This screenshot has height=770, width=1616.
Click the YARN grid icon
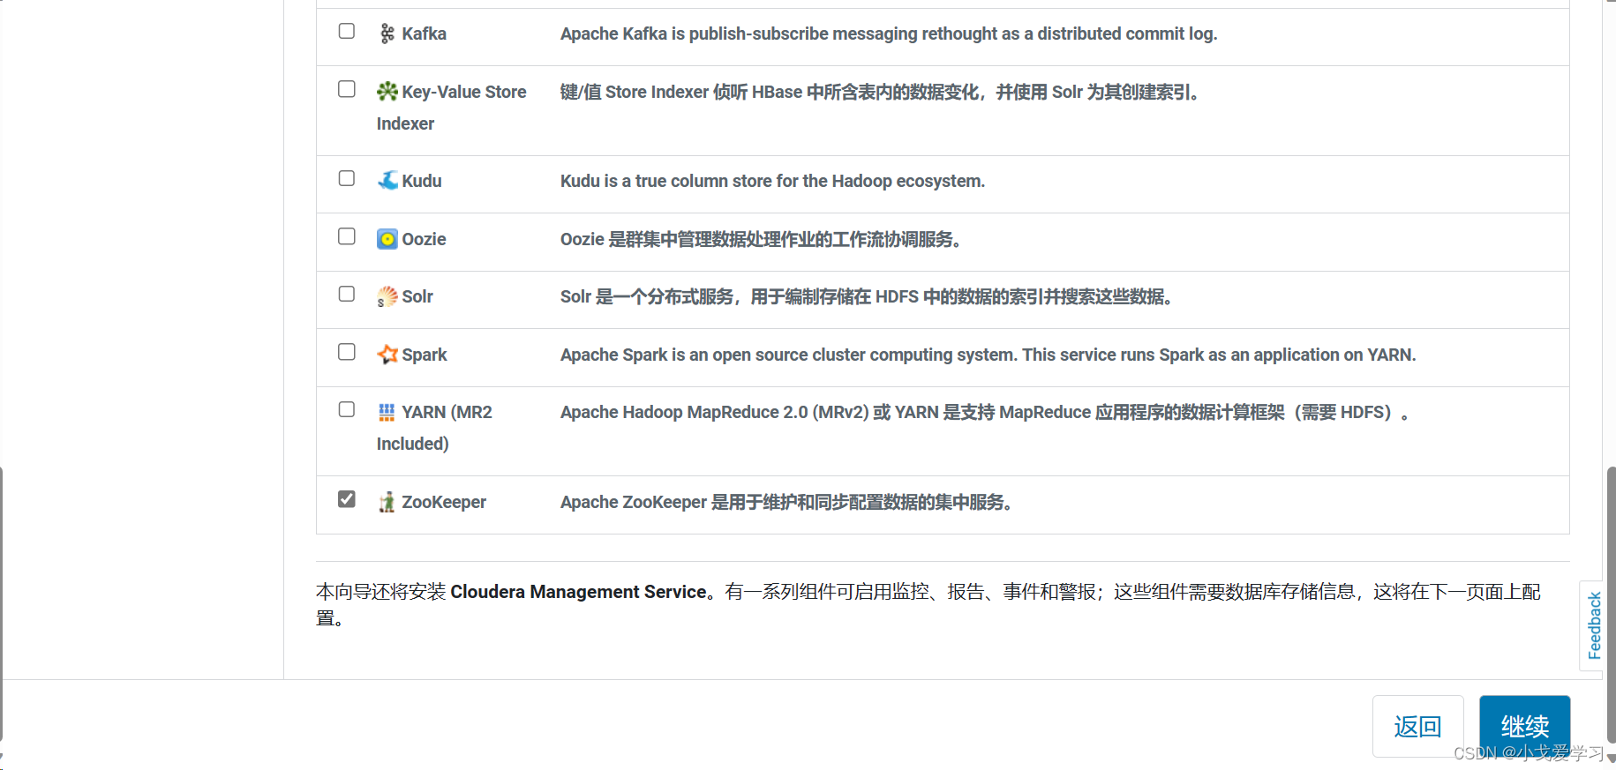387,412
